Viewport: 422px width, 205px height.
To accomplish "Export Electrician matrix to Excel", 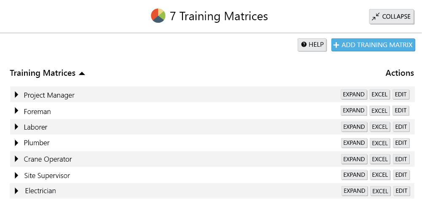I will coord(380,191).
